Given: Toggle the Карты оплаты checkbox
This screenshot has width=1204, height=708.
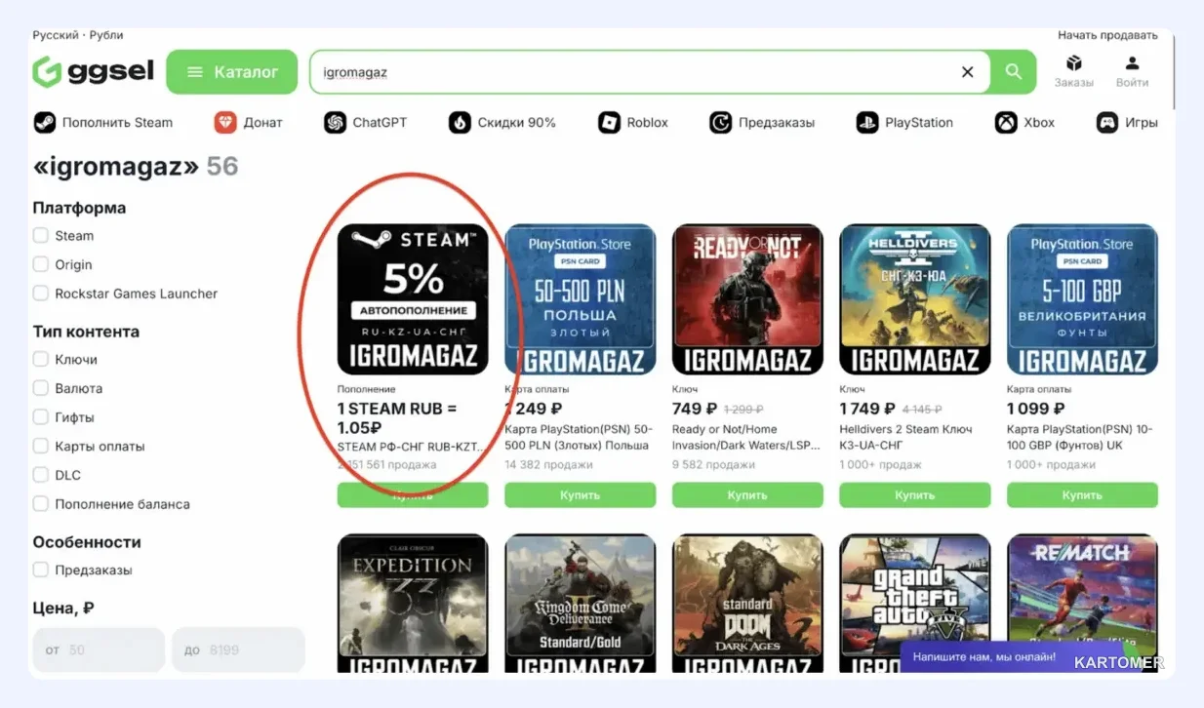Looking at the screenshot, I should tap(41, 446).
